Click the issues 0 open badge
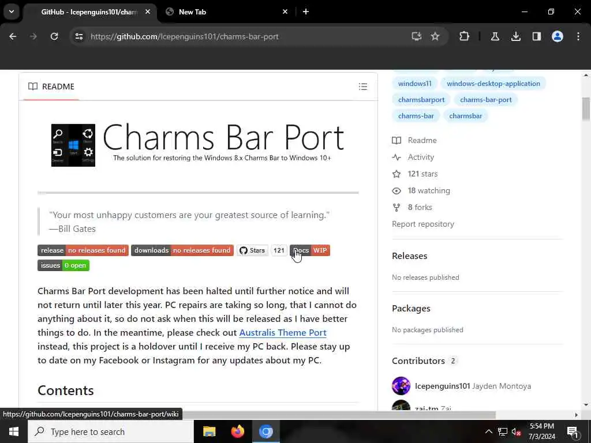The image size is (591, 443). click(63, 265)
